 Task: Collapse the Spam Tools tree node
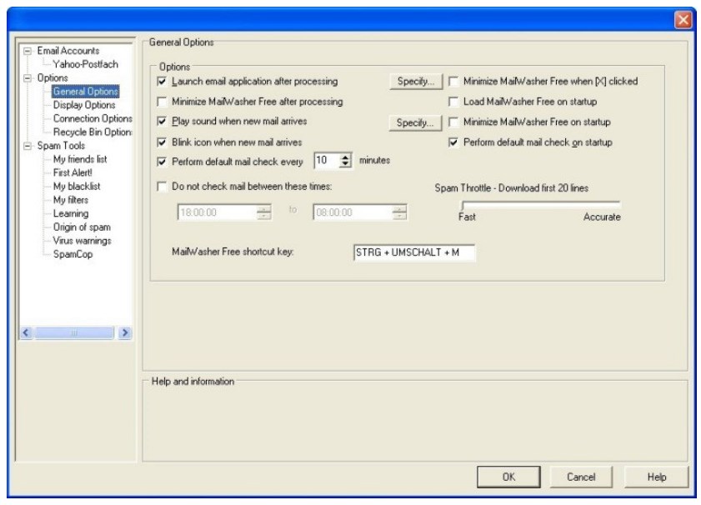coord(28,146)
